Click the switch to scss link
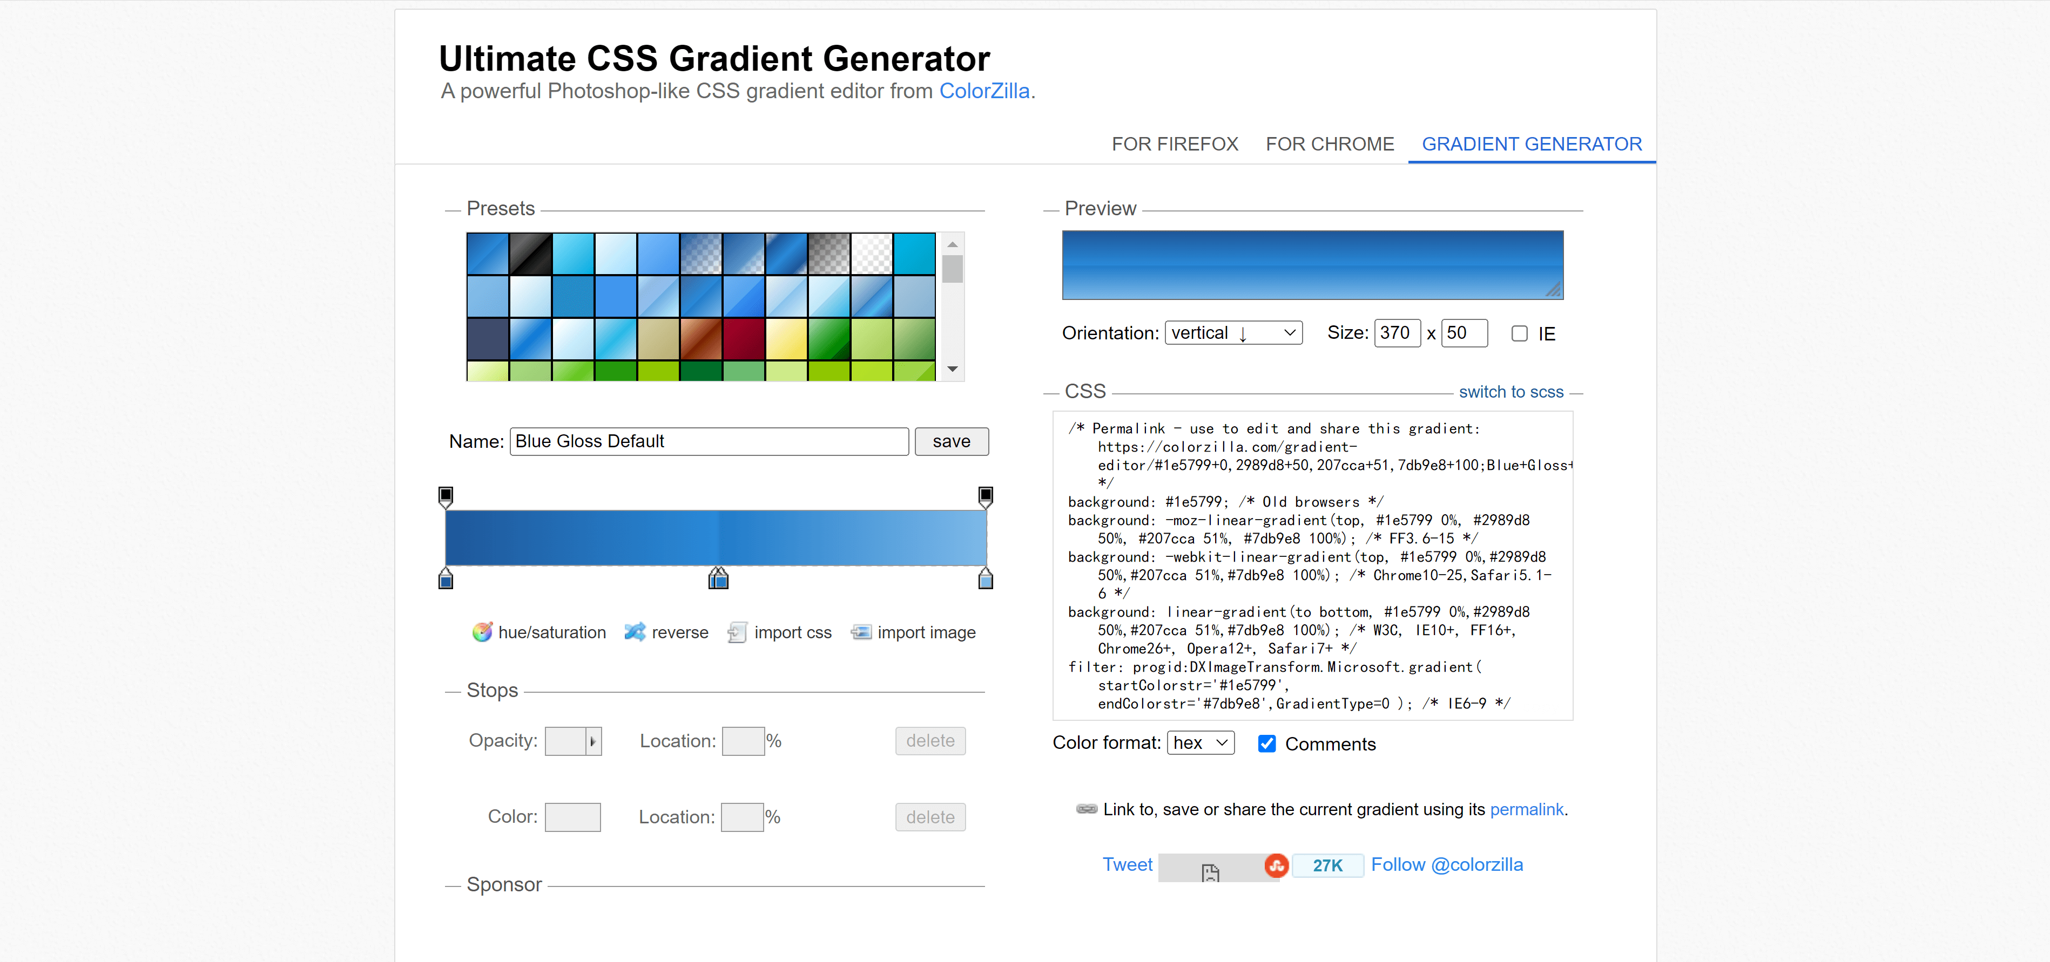Image resolution: width=2050 pixels, height=962 pixels. click(1510, 392)
